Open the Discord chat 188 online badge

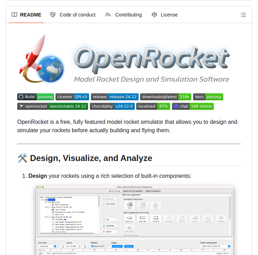[193, 106]
